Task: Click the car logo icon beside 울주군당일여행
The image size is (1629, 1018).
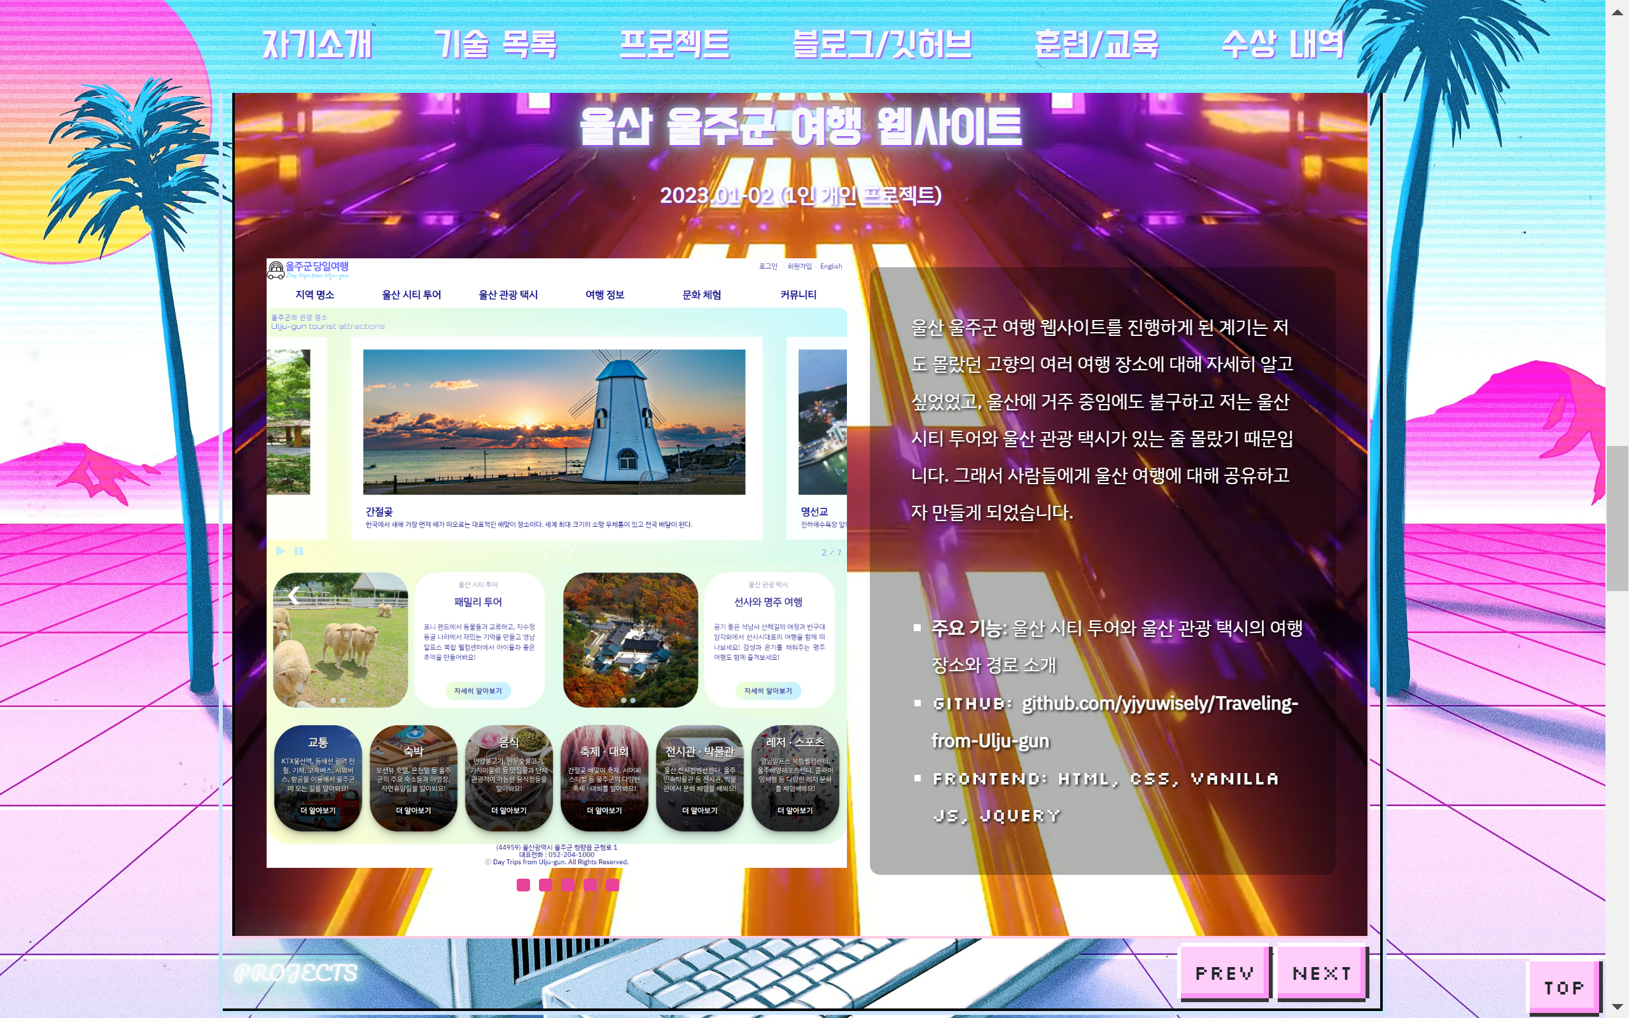Action: point(276,270)
